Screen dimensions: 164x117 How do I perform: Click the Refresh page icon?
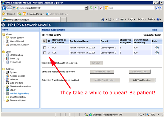click(x=96, y=8)
